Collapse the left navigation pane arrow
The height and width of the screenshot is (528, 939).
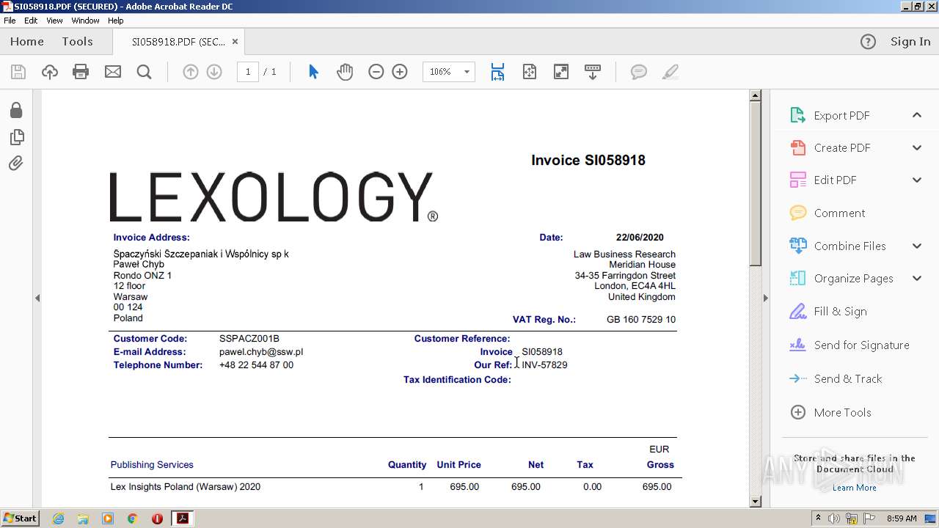click(37, 298)
